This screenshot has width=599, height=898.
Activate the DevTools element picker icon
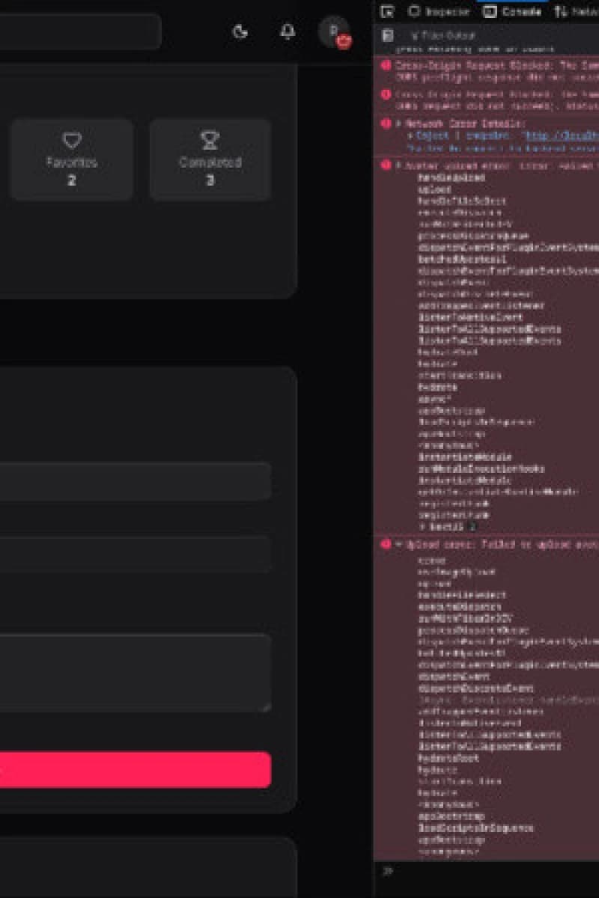coord(387,11)
